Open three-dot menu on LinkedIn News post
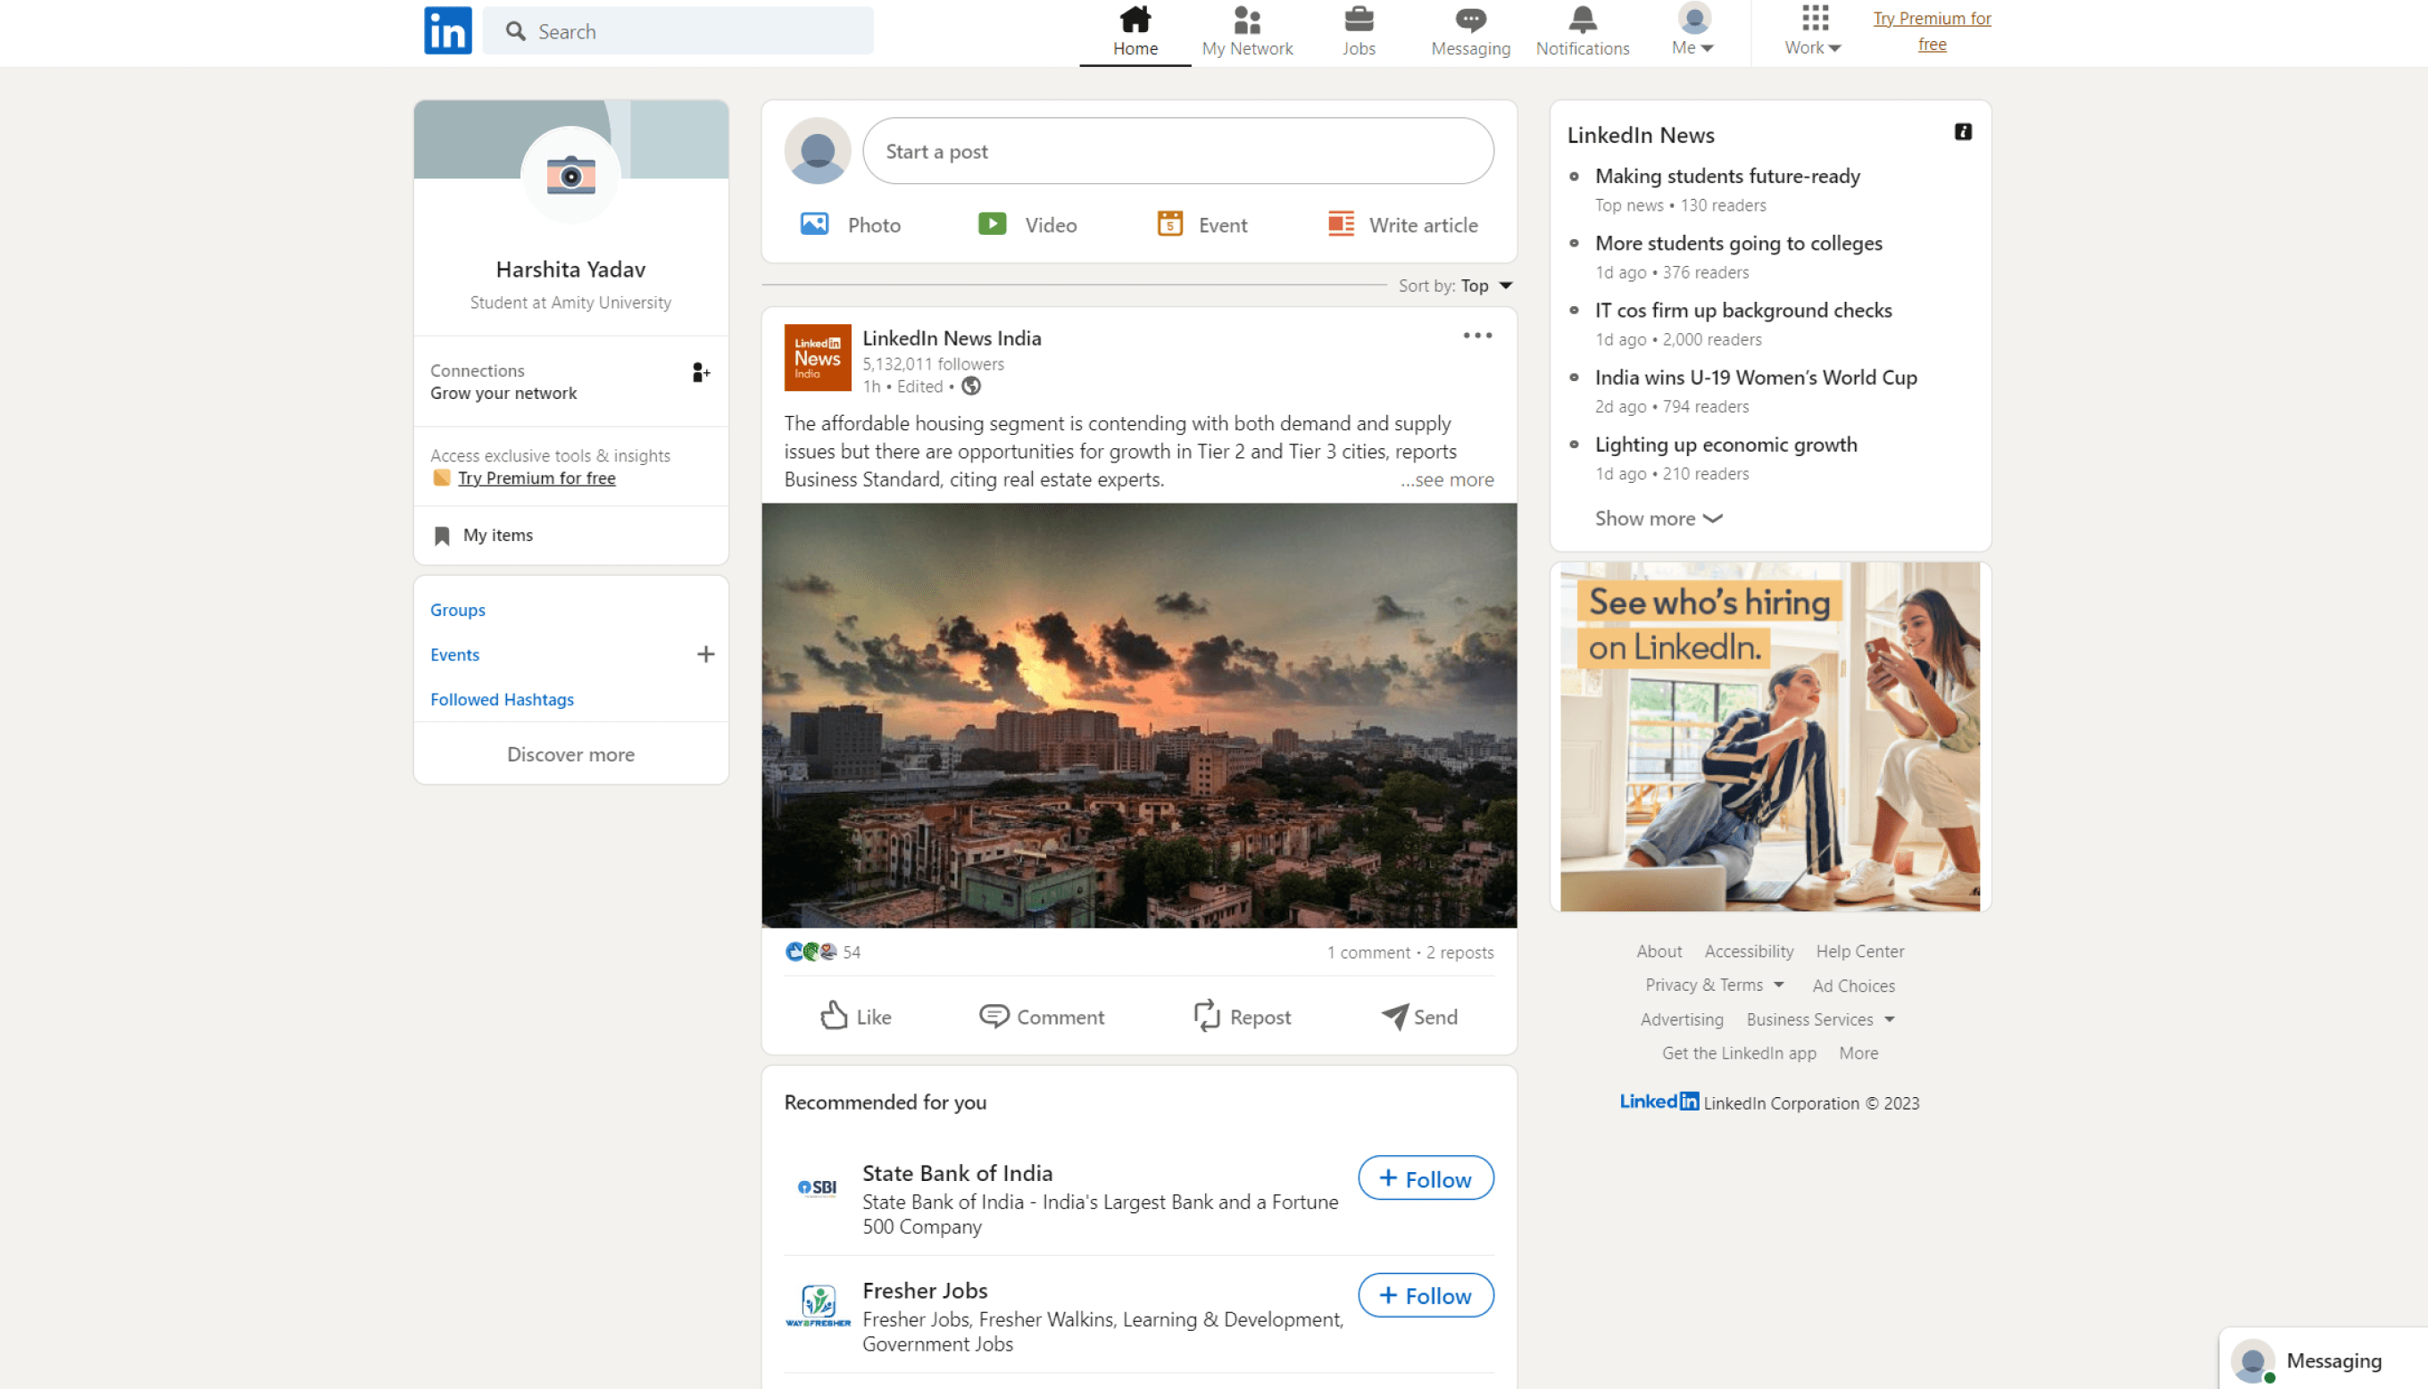Viewport: 2428px width, 1389px height. [1476, 336]
